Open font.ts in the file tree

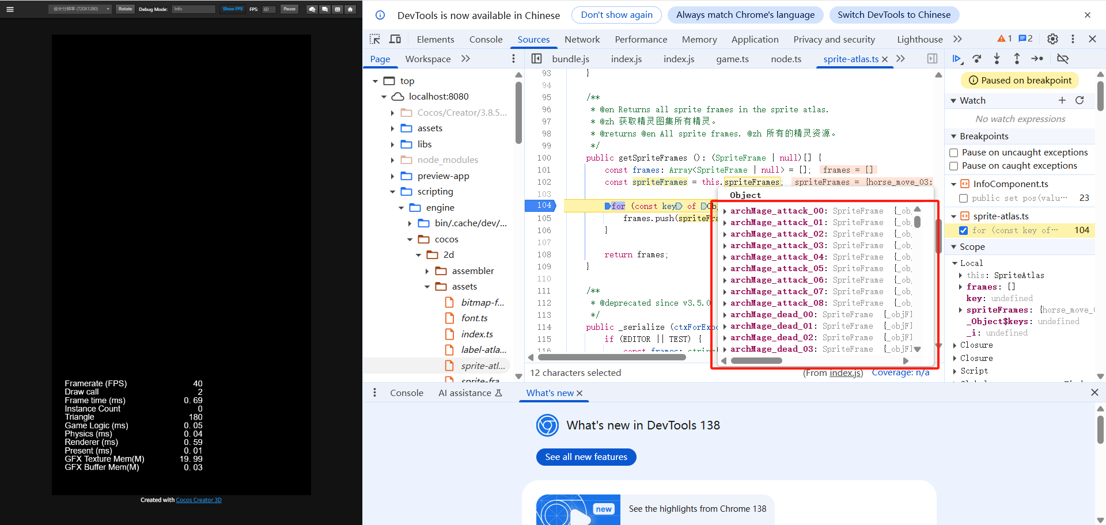[x=474, y=318]
